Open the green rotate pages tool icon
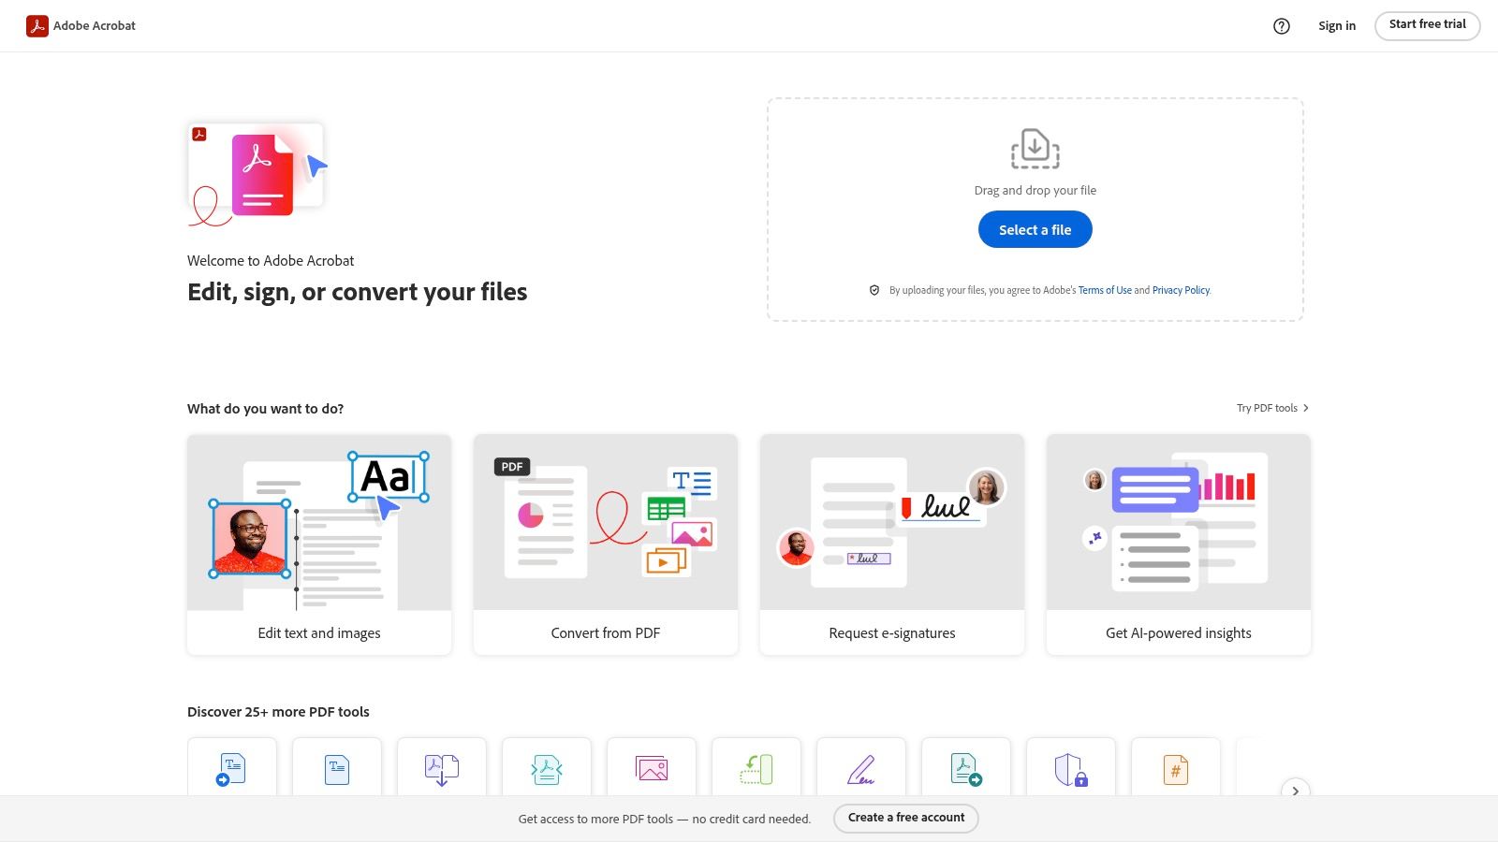Image resolution: width=1498 pixels, height=842 pixels. 756,769
